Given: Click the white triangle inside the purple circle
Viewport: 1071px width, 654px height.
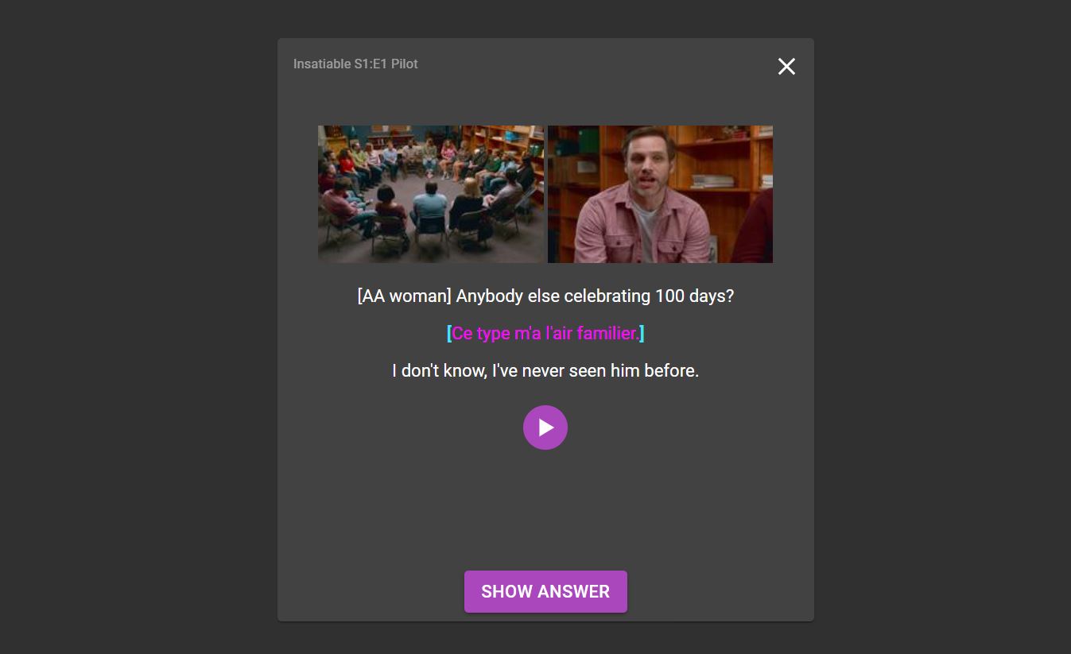Looking at the screenshot, I should tap(546, 428).
